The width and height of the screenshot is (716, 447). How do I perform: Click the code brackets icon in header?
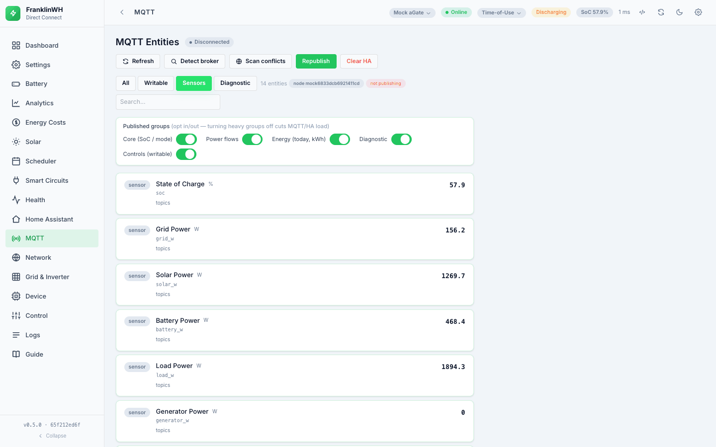click(x=642, y=12)
